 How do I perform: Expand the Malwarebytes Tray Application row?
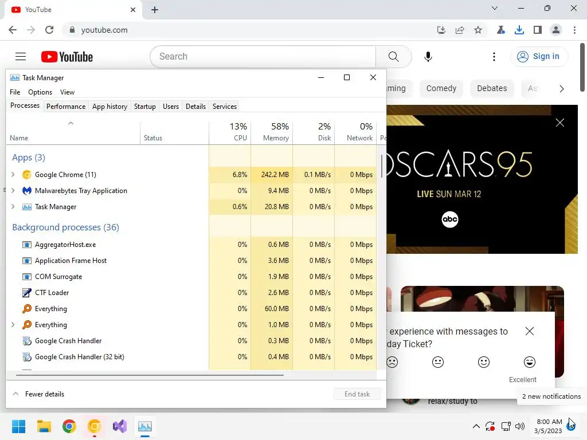tap(13, 191)
